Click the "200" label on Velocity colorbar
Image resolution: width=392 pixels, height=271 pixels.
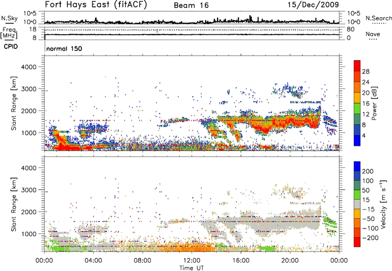pyautogui.click(x=368, y=171)
